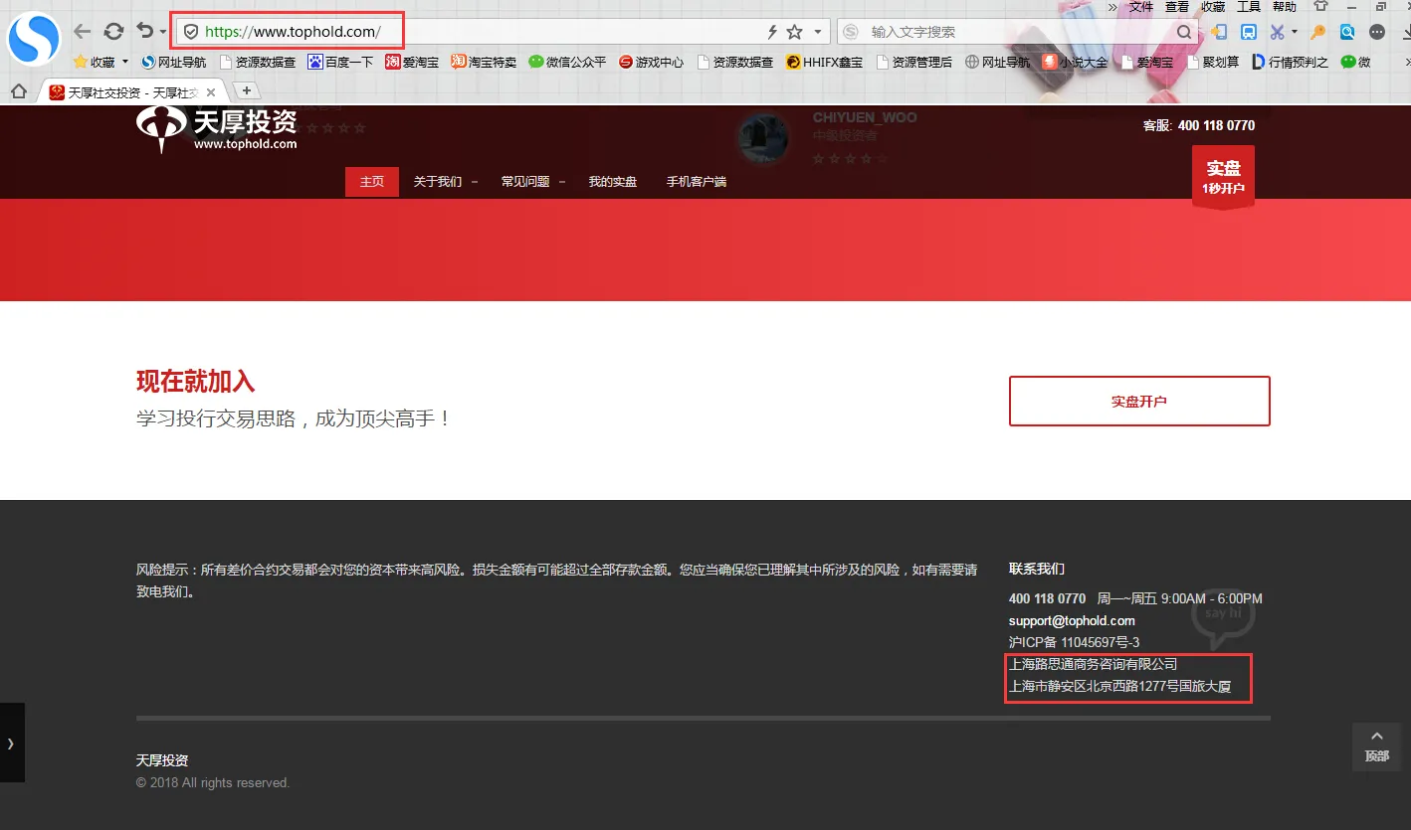Open a new tab with plus button
1411x830 pixels.
click(247, 90)
